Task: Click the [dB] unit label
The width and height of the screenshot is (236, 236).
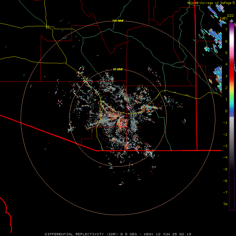Action: [x=224, y=18]
